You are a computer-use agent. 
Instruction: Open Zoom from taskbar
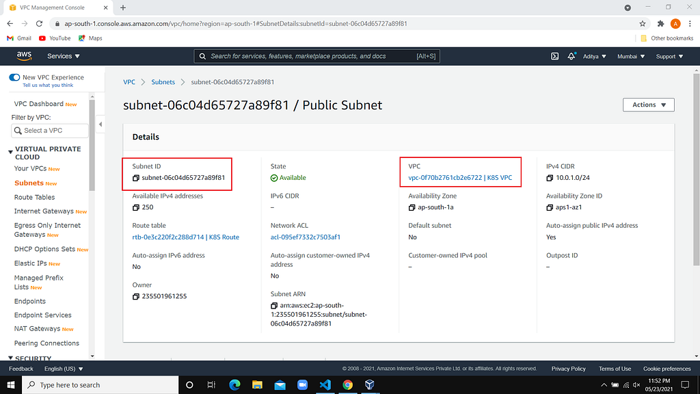(x=302, y=384)
